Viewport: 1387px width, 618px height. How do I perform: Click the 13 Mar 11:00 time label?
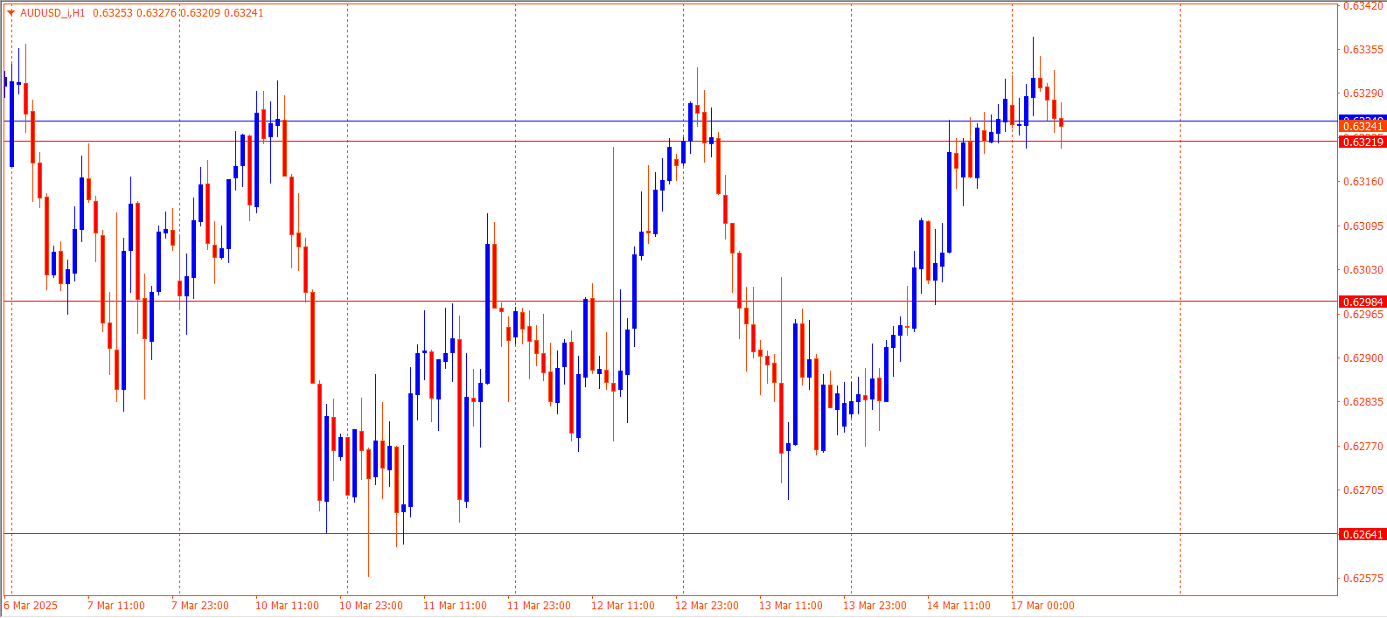point(791,606)
